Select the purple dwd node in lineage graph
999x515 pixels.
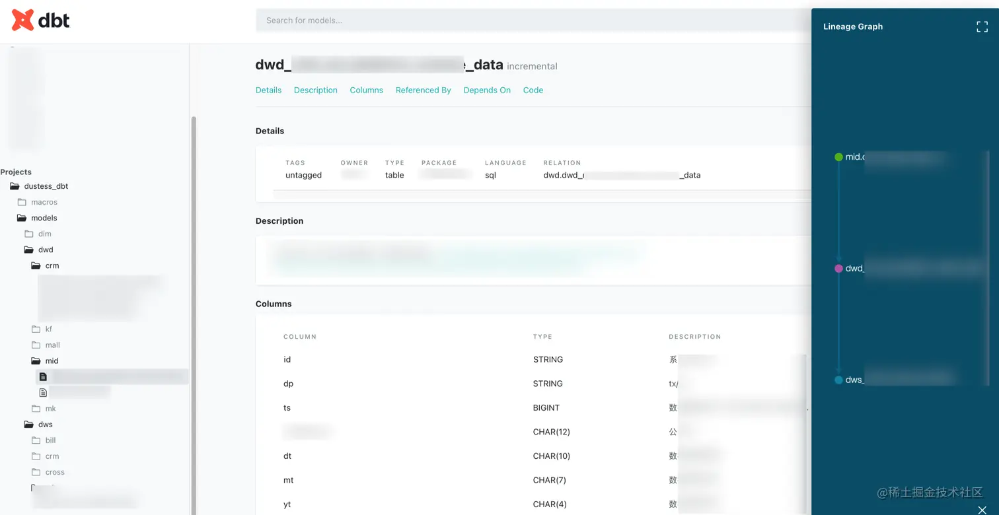pos(838,269)
